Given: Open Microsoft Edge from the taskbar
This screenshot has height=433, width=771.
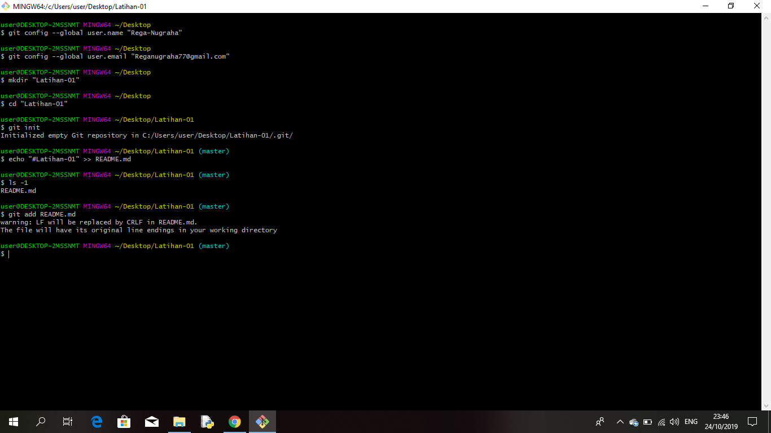Looking at the screenshot, I should coord(96,421).
